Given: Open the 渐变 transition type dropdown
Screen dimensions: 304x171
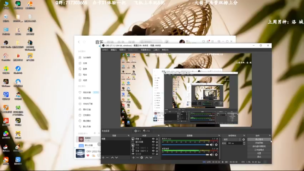Looking at the screenshot, I should (x=232, y=139).
